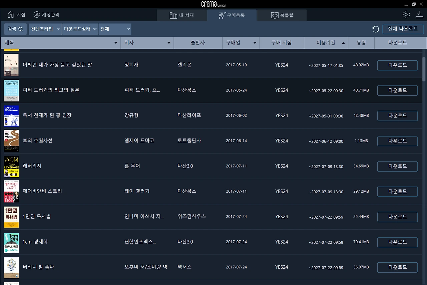This screenshot has width=427, height=285.
Task: Click file size 1.13MB
Action: point(361,141)
